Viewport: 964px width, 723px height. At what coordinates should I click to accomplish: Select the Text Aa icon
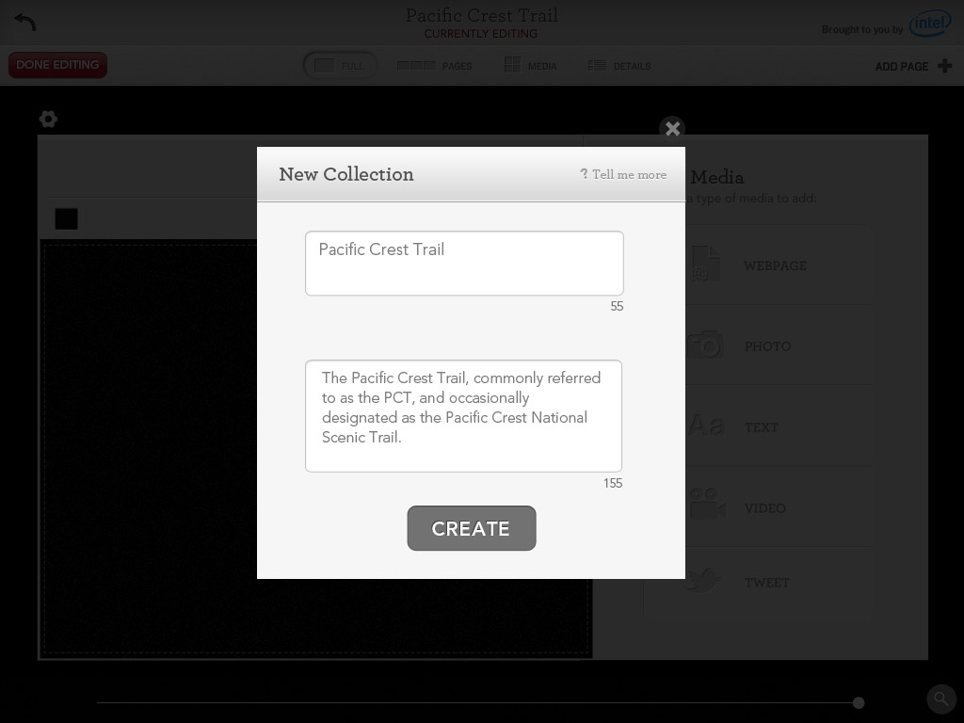[x=706, y=426]
